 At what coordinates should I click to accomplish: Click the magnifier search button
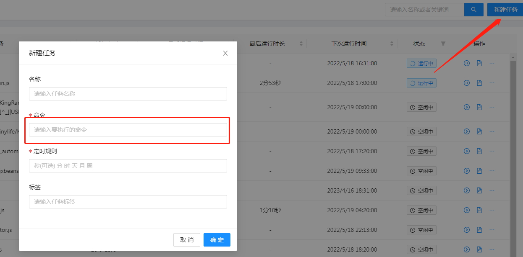click(x=473, y=10)
